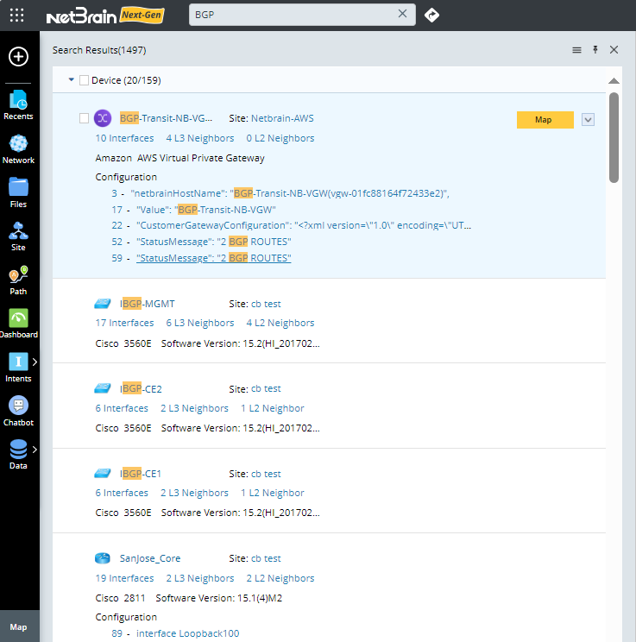The image size is (636, 642).
Task: Open the Files sidebar icon
Action: coord(18,192)
